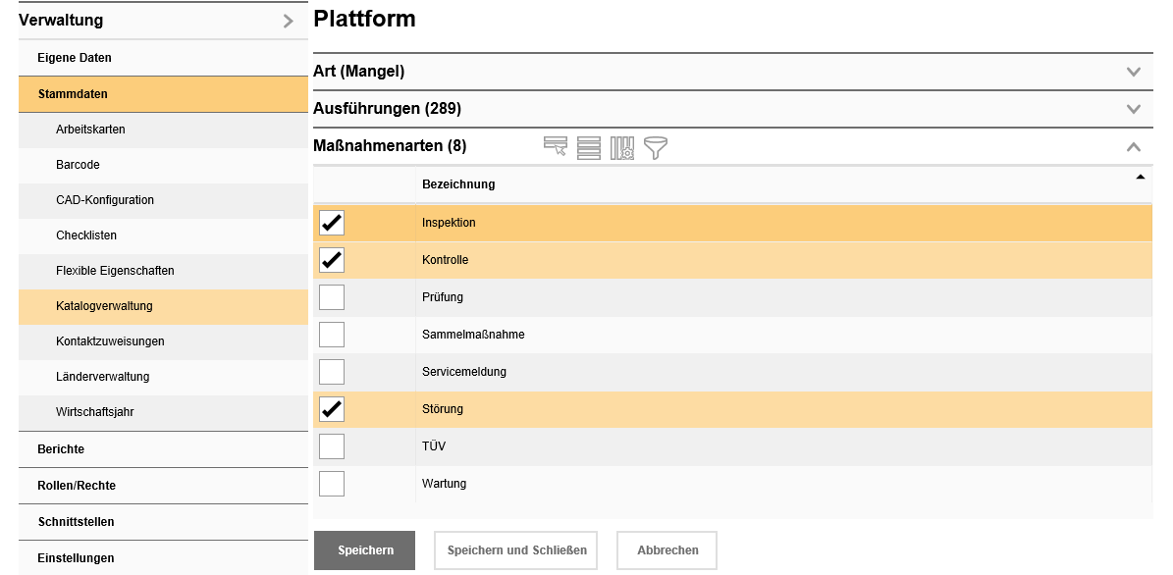
Task: Tick the Wartung checkbox
Action: 332,484
